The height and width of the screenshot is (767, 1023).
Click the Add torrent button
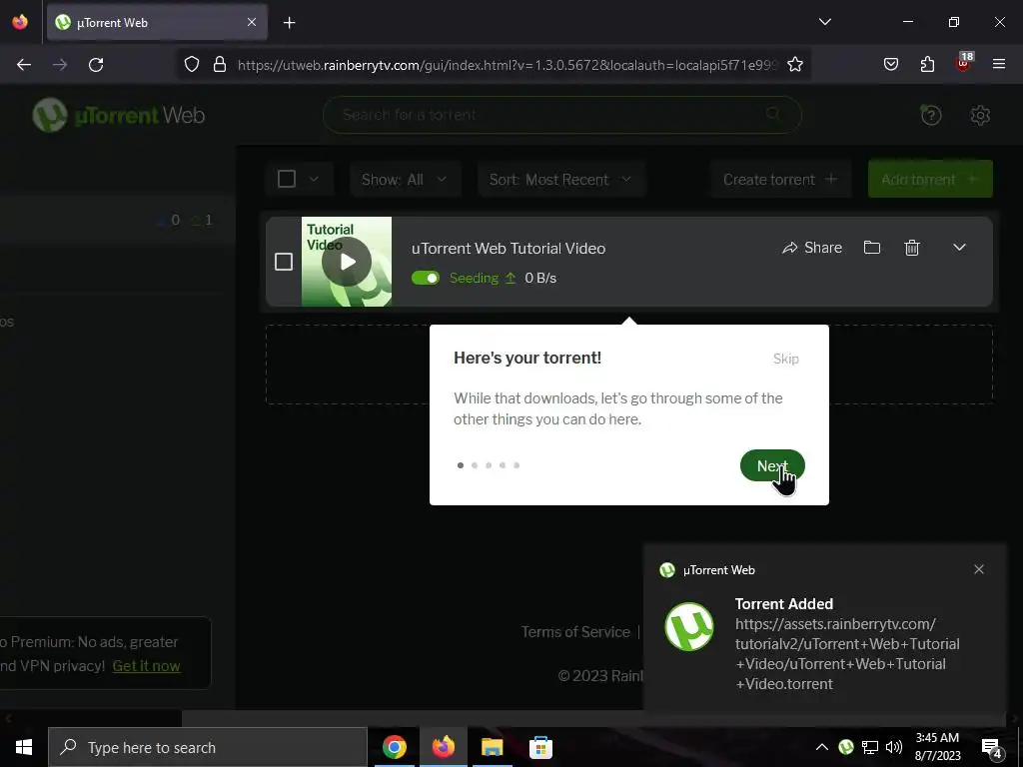pyautogui.click(x=930, y=180)
